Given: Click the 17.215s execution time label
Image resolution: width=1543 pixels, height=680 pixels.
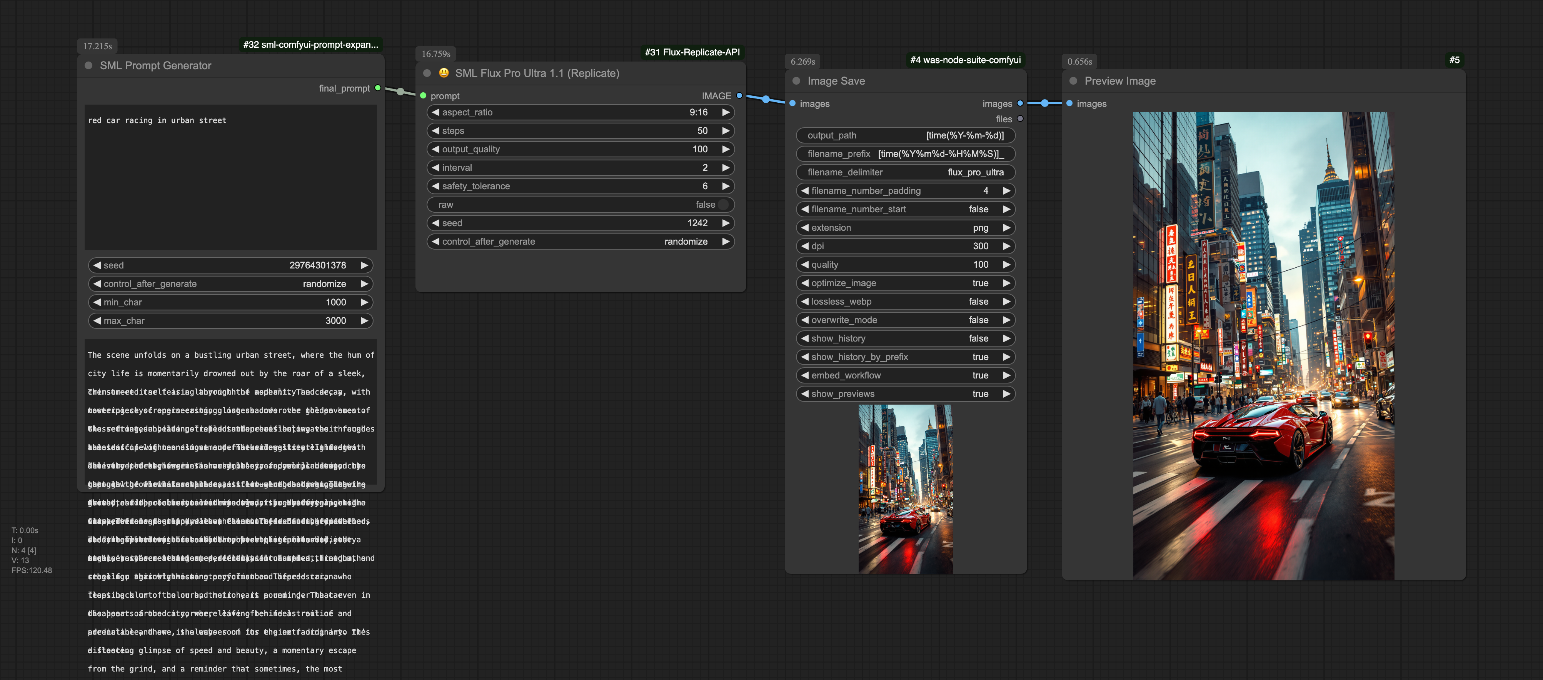Looking at the screenshot, I should pyautogui.click(x=97, y=46).
